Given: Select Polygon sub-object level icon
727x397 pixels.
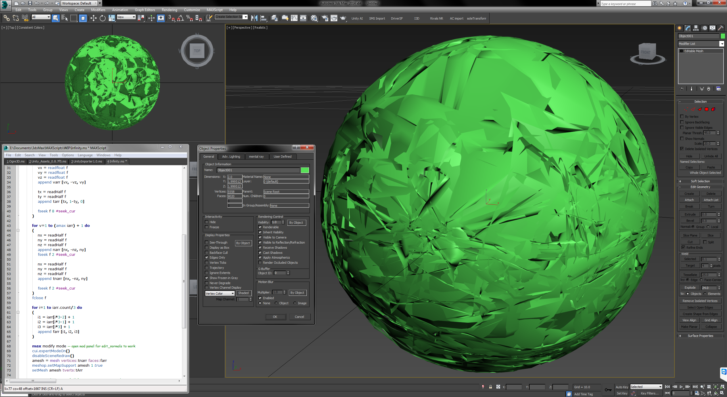Looking at the screenshot, I should click(707, 109).
